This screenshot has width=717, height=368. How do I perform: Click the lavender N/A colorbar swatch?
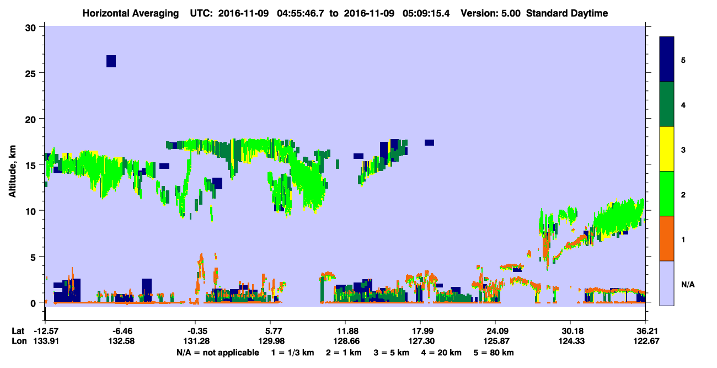click(667, 283)
